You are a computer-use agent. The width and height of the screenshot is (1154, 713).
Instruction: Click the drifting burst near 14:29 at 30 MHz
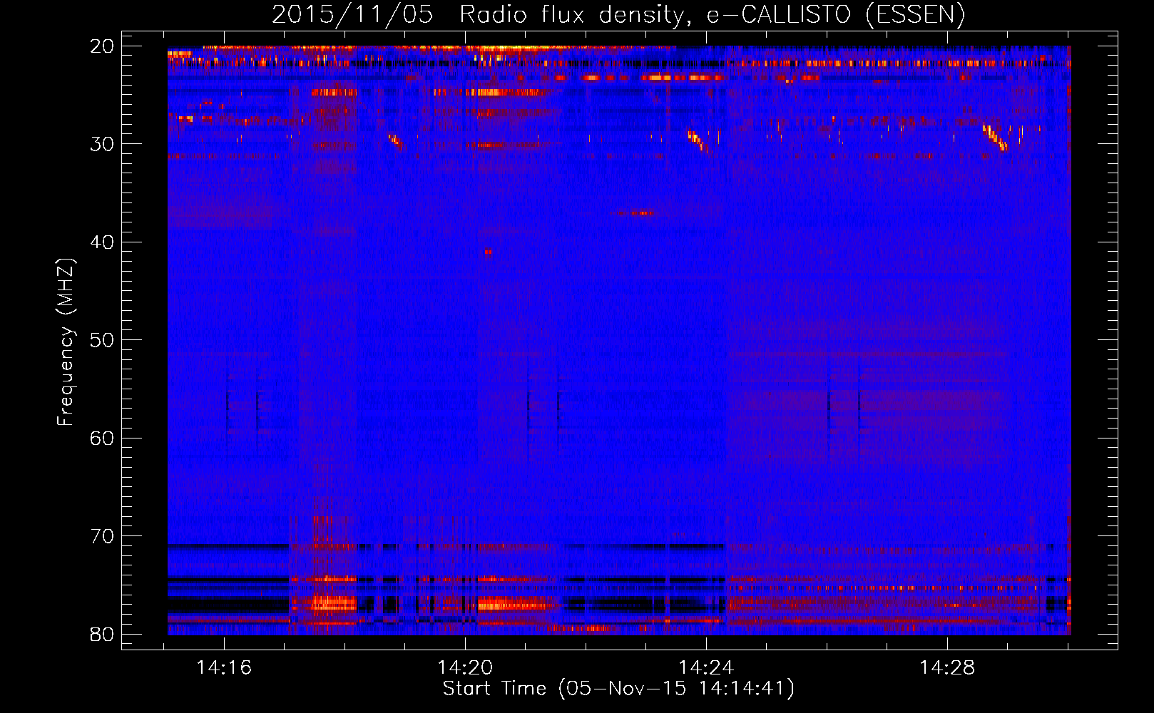(995, 137)
